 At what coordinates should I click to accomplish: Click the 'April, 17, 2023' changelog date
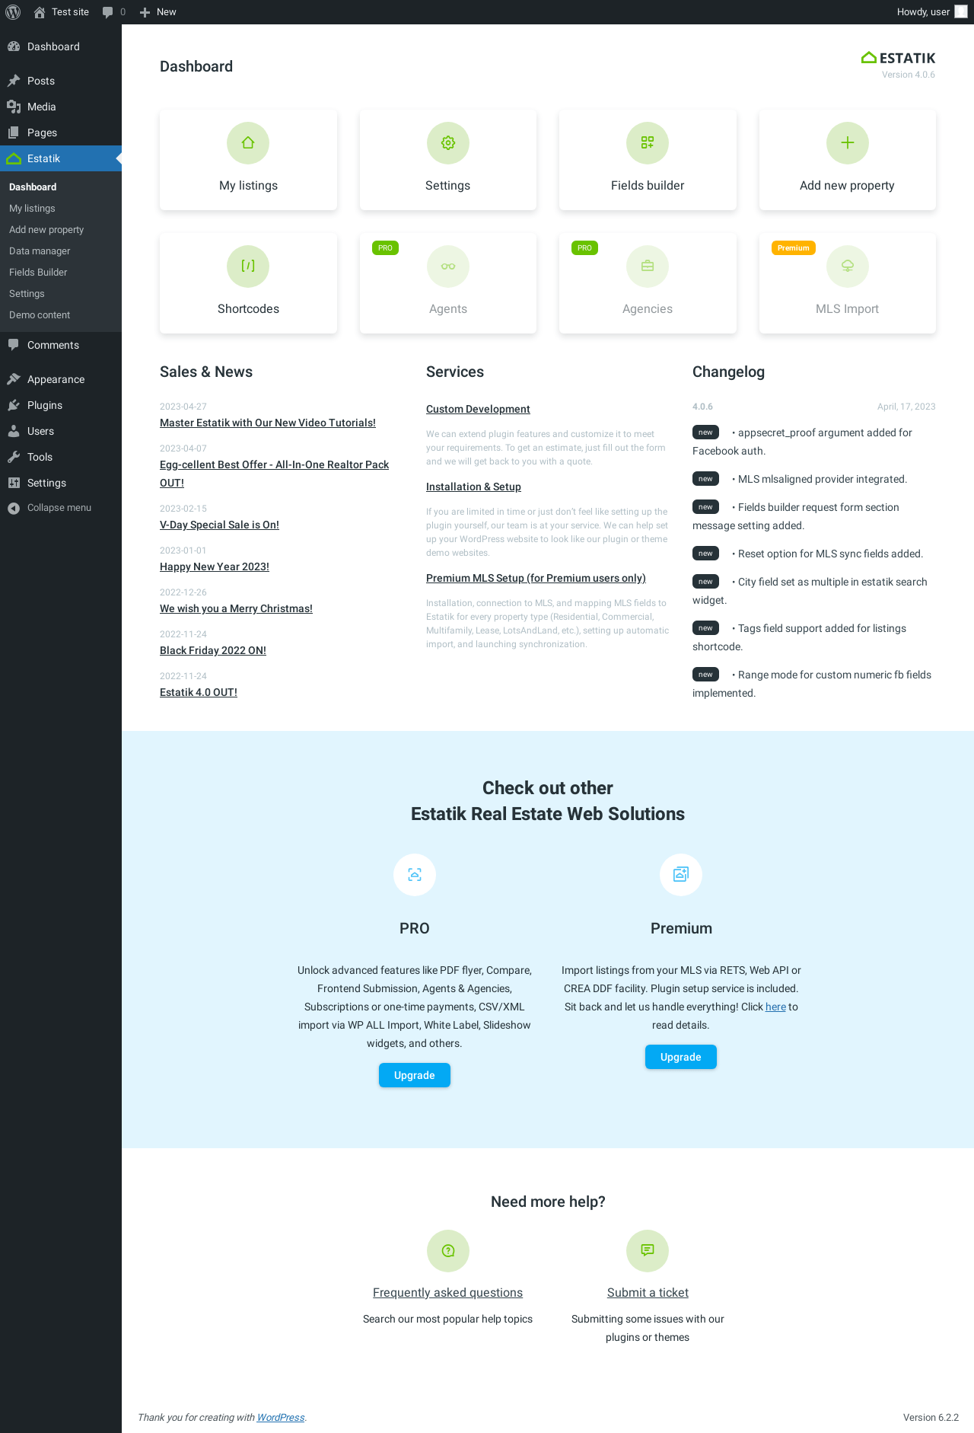906,407
